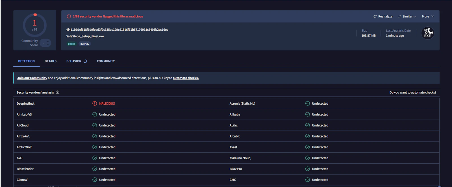Click the Arctic Wolf undetected check icon

coord(95,147)
